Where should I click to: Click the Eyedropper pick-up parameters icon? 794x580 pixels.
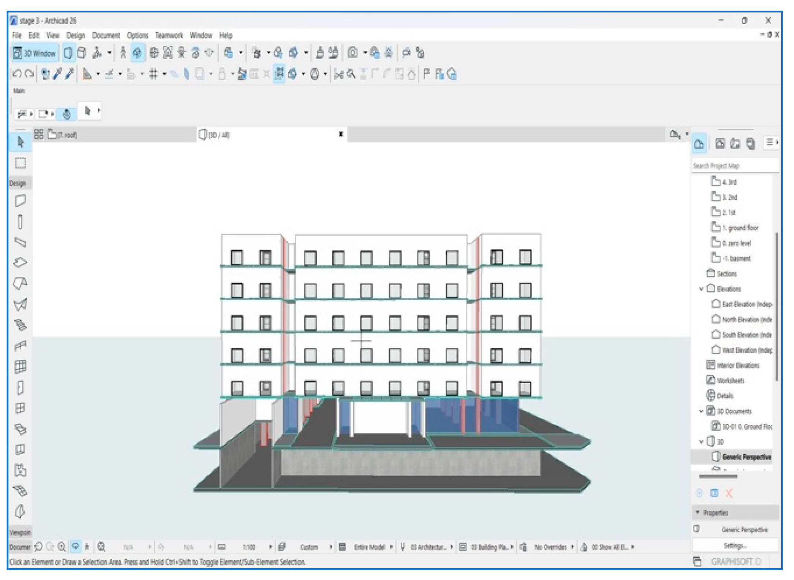coord(58,74)
